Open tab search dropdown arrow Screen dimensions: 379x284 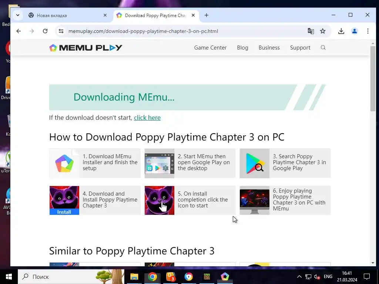click(18, 15)
